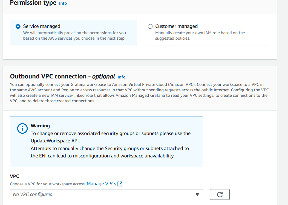Click the external link icon after Manage VPCs
This screenshot has height=205, width=288.
click(120, 184)
